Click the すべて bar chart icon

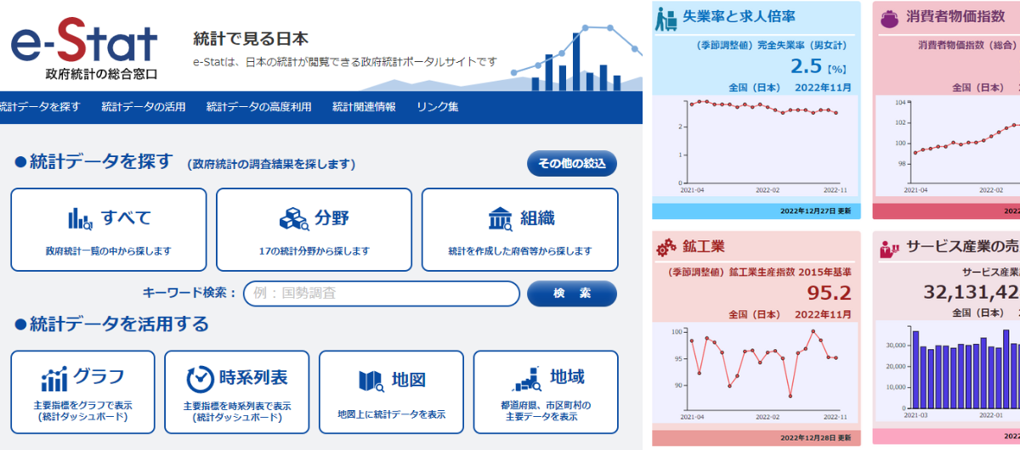tap(81, 219)
